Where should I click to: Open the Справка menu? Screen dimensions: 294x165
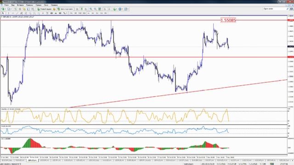tap(54, 5)
